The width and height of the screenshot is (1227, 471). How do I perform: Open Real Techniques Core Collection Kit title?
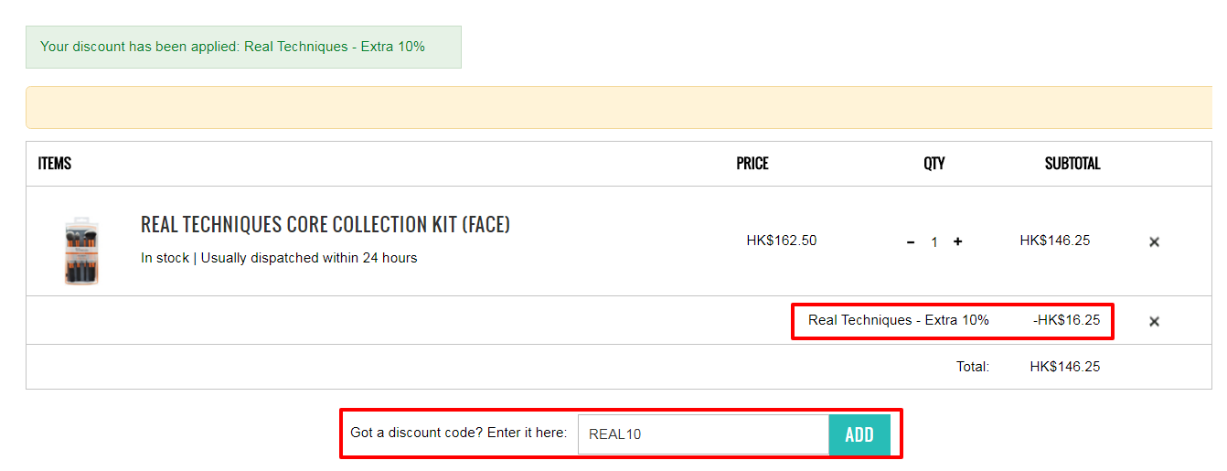[325, 224]
